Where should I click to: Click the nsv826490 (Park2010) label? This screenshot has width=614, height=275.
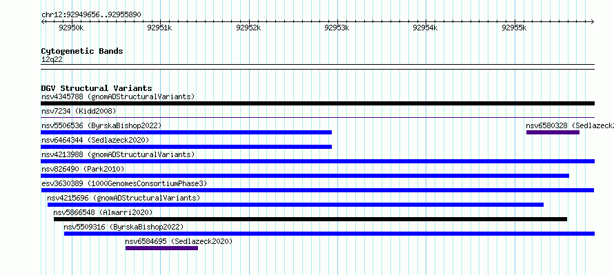pyautogui.click(x=83, y=169)
